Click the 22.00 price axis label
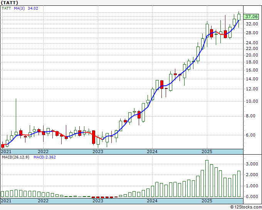Image resolution: width=262 pixels, height=210 pixels. click(252, 48)
